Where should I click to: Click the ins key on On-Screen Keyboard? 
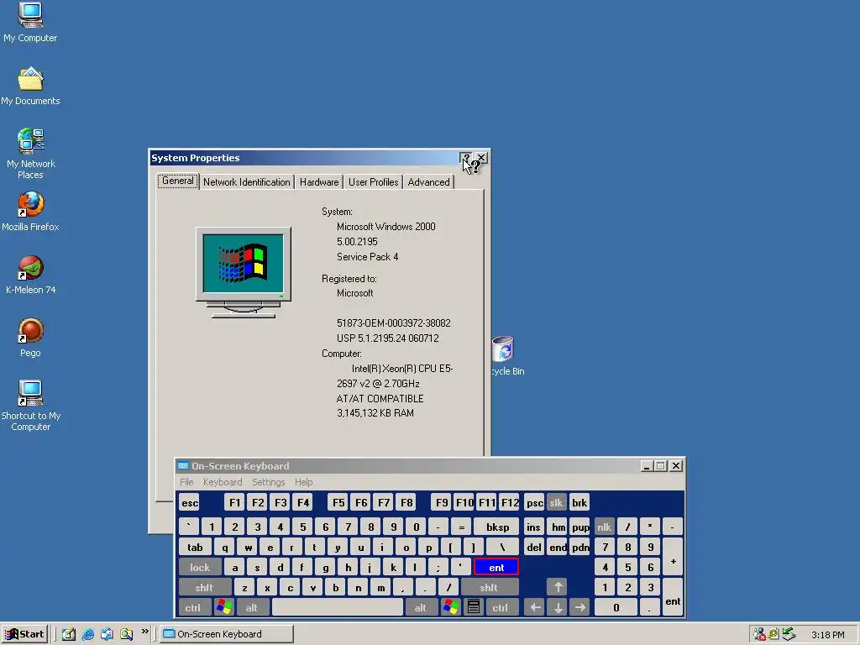tap(534, 527)
